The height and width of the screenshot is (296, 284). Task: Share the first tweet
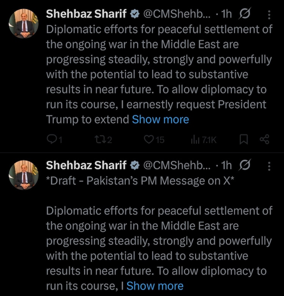click(264, 140)
